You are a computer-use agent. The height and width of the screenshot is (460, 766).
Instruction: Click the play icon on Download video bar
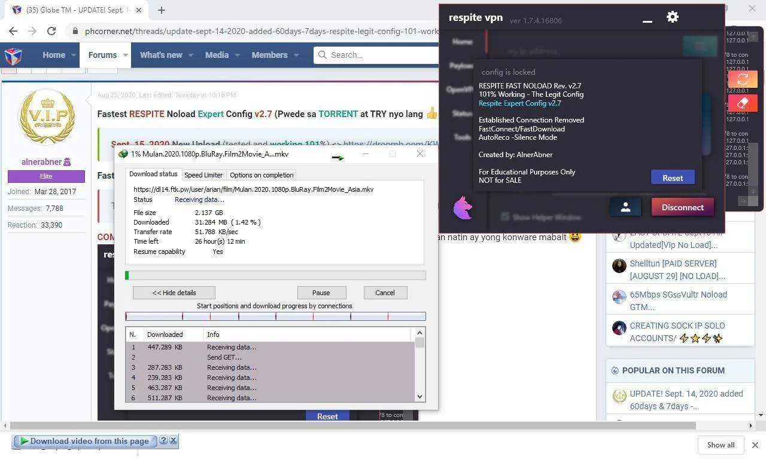pos(24,441)
